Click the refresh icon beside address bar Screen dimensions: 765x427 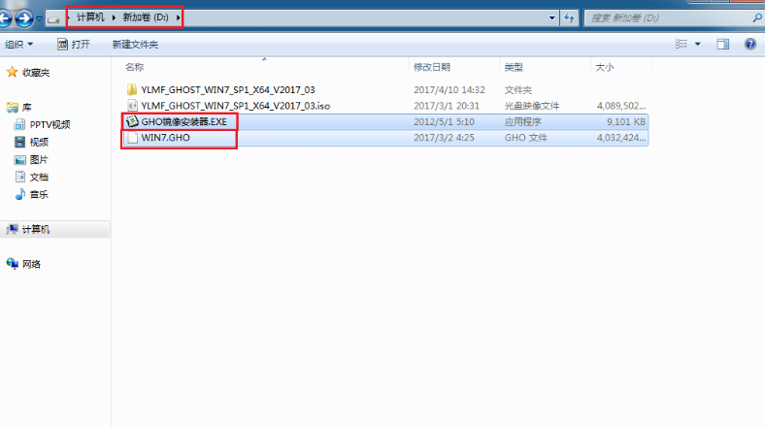(570, 17)
